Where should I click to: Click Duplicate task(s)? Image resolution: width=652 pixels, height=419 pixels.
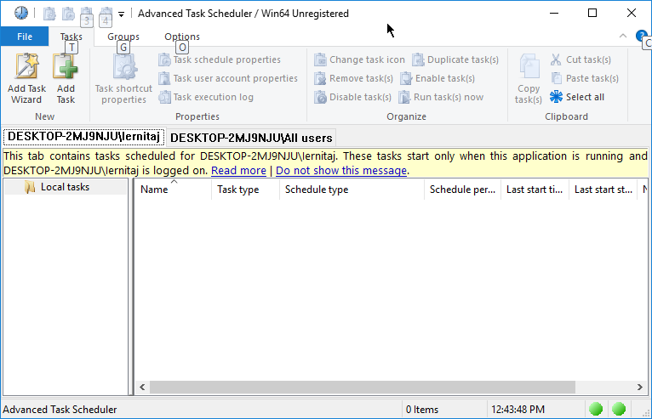pyautogui.click(x=455, y=59)
